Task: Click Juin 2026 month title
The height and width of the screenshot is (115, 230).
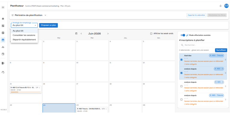Action: pos(94,34)
